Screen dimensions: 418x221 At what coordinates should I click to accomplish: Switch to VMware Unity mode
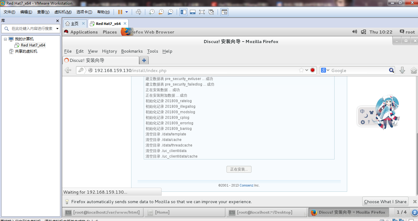211,12
